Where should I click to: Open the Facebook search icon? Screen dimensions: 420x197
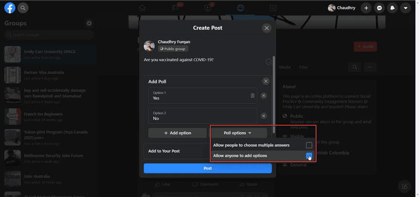coord(23,8)
